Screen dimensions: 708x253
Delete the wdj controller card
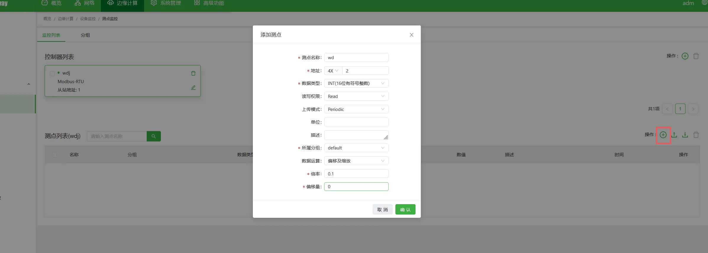(193, 73)
